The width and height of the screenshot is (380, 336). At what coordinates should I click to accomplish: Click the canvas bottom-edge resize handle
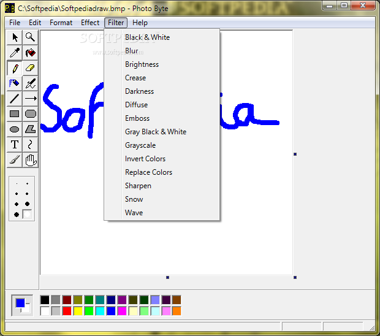tap(167, 277)
